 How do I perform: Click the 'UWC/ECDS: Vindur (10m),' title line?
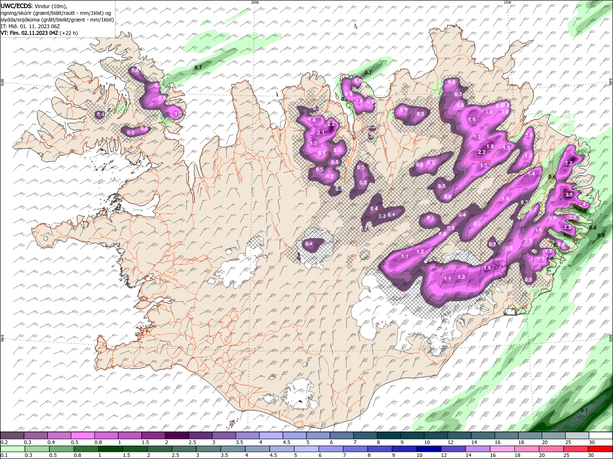[x=34, y=6]
